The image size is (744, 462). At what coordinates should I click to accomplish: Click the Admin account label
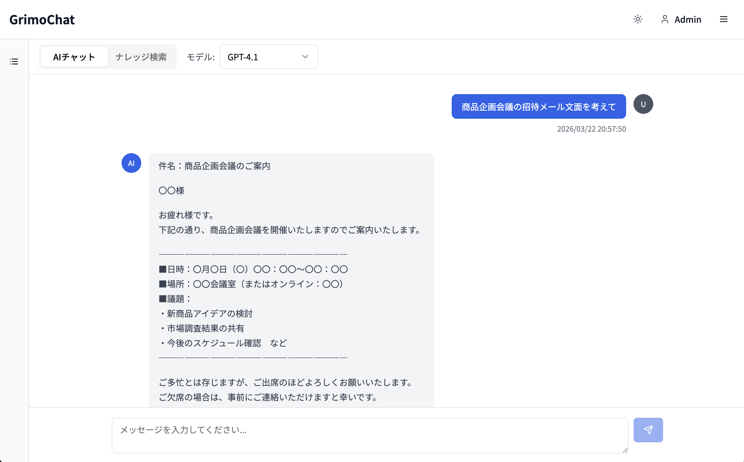pos(688,20)
